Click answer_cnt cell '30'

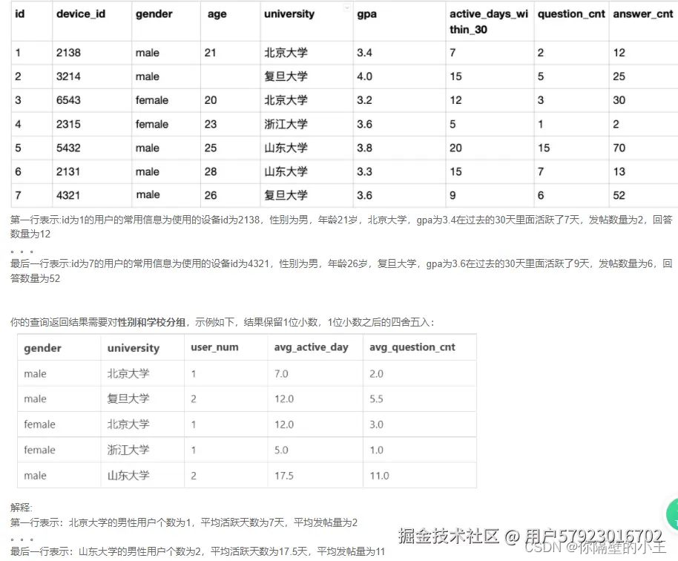point(619,100)
